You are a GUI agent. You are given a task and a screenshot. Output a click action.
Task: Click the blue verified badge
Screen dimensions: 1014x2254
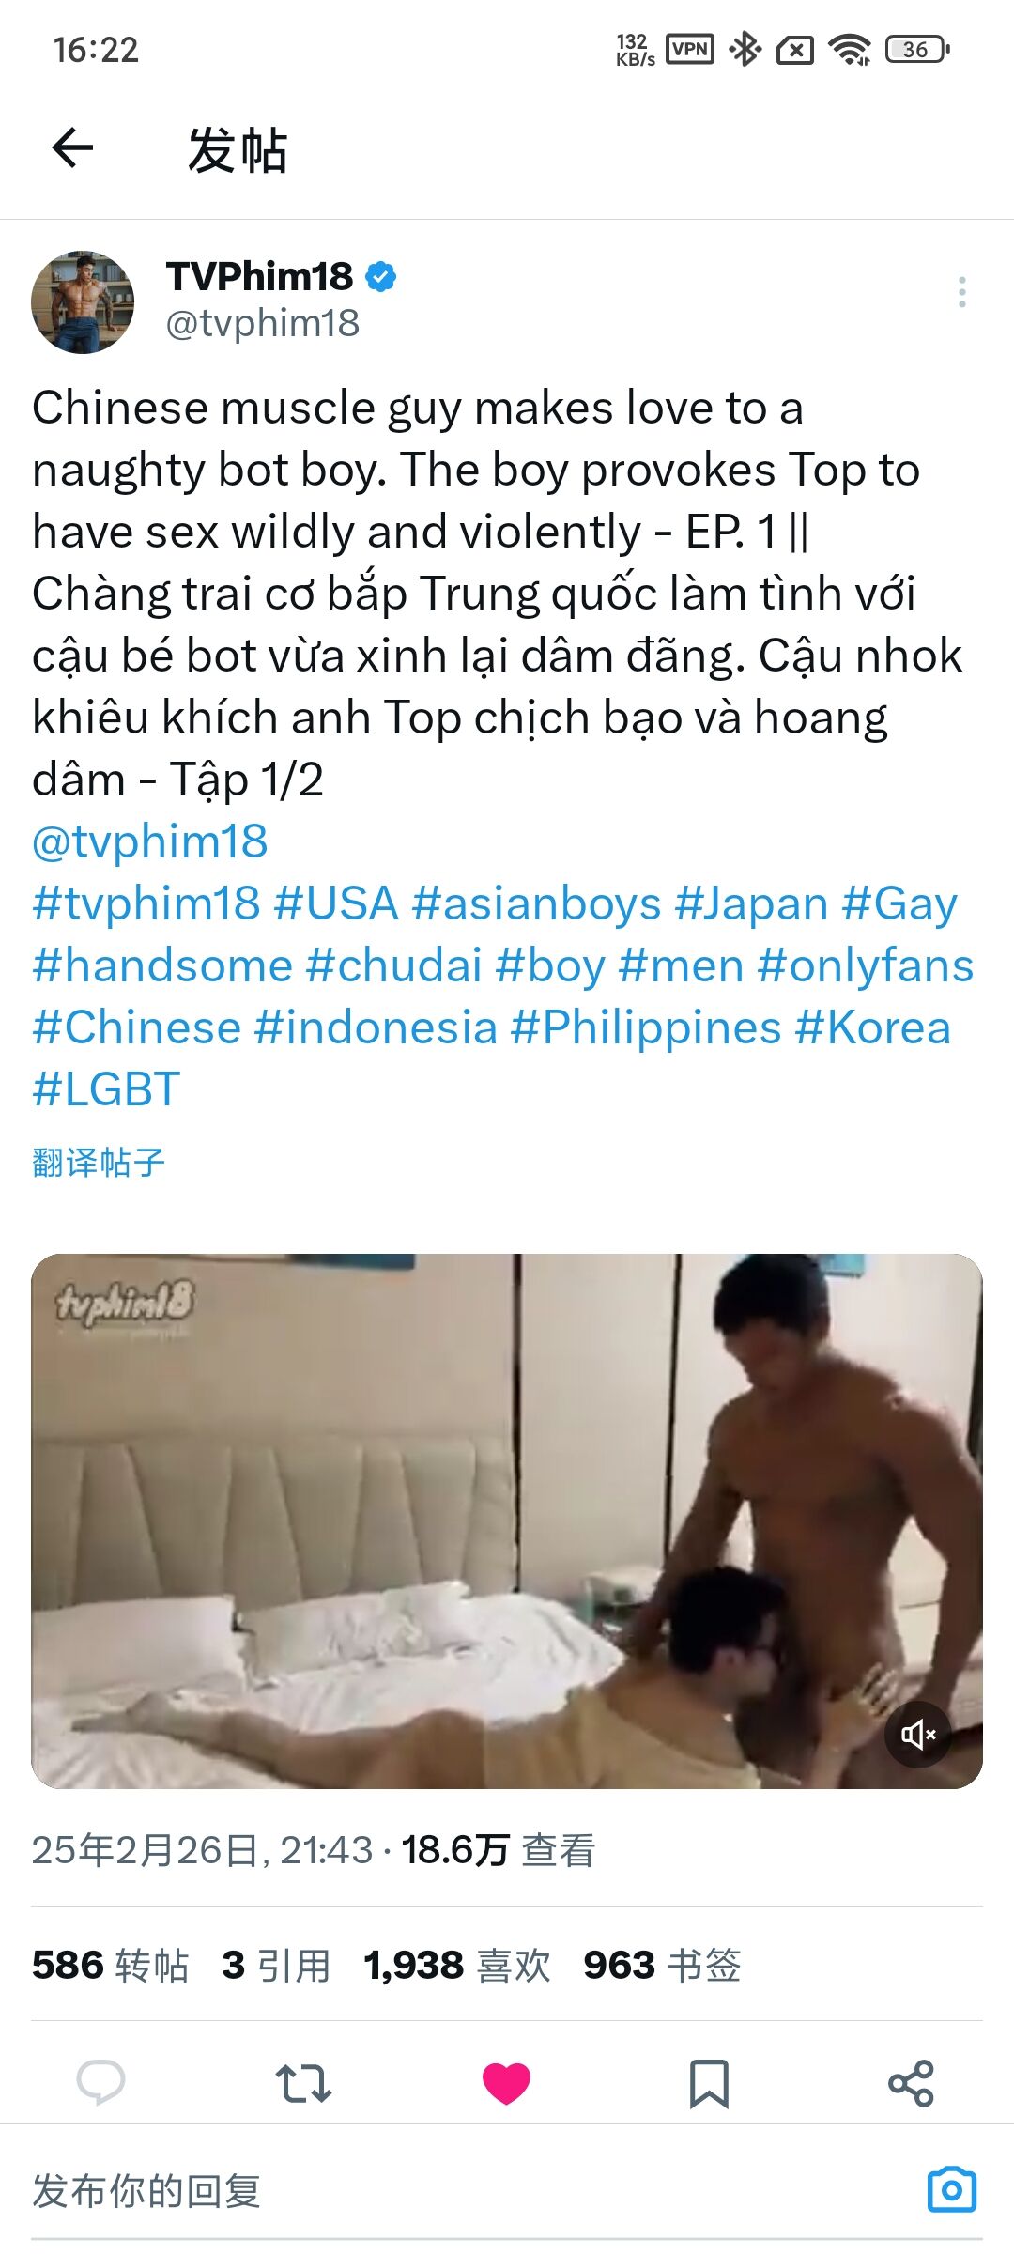380,277
